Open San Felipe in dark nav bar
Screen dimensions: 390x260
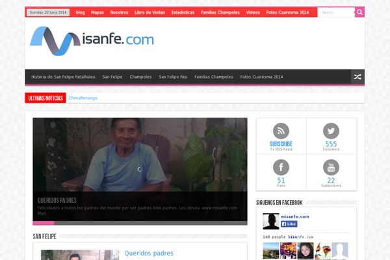tap(112, 77)
